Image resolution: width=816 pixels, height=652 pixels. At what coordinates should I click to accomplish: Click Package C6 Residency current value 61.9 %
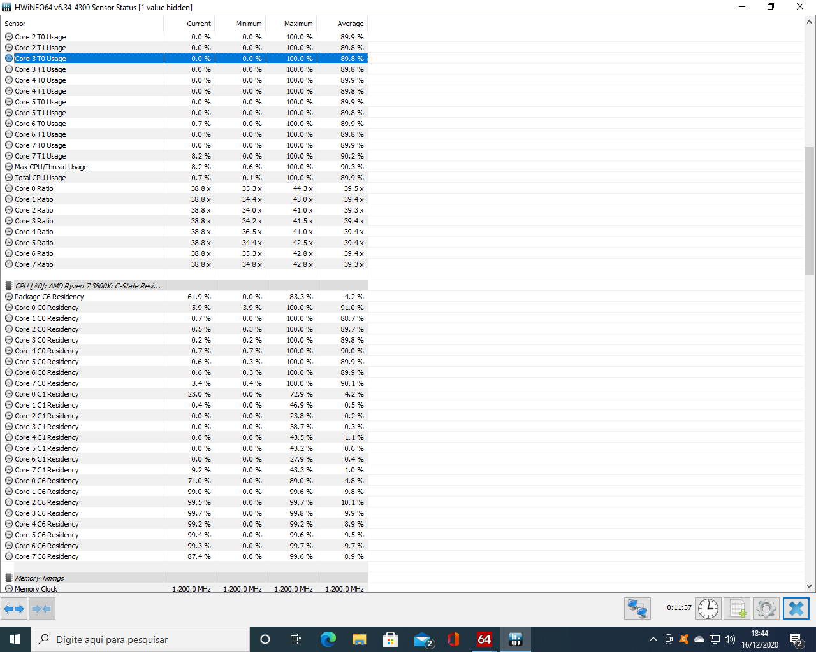(199, 297)
